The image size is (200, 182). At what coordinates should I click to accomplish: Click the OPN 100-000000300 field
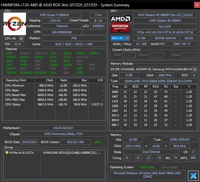pos(62,32)
